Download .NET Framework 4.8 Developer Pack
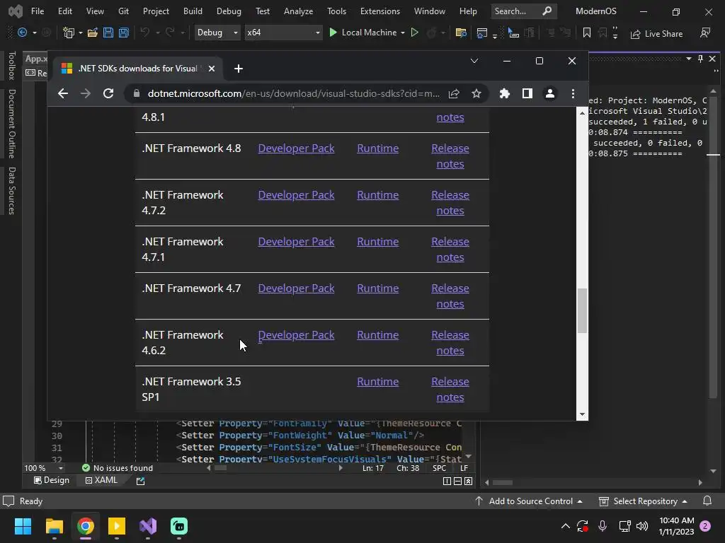This screenshot has width=725, height=543. coord(296,148)
